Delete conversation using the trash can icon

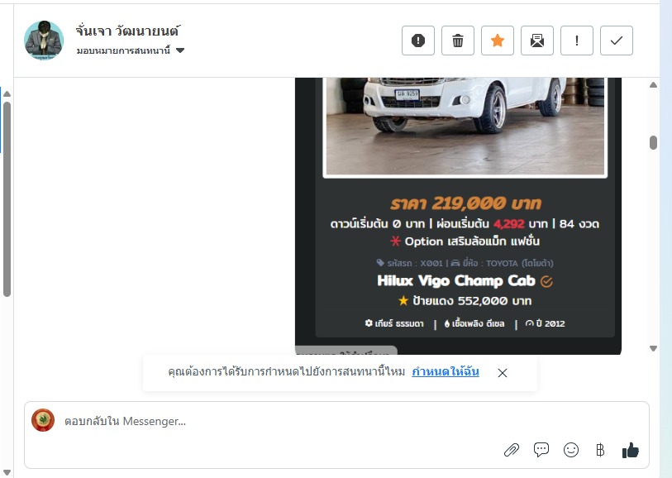[458, 41]
